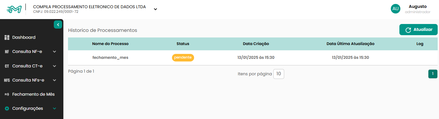Image resolution: width=439 pixels, height=119 pixels.
Task: Click the CT icon beside Consulta CT-e
Action: (7, 66)
